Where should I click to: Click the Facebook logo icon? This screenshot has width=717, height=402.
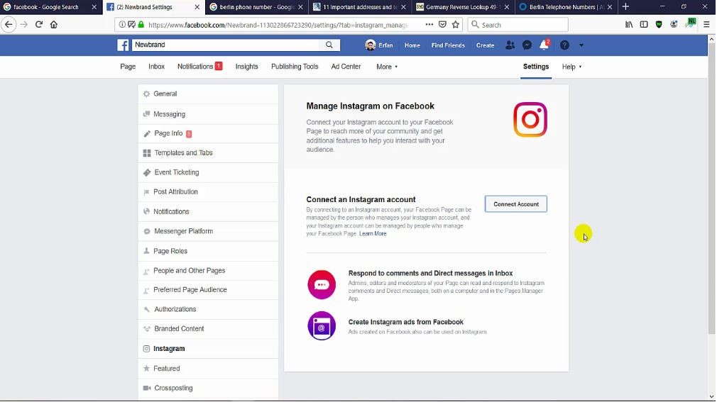(123, 45)
